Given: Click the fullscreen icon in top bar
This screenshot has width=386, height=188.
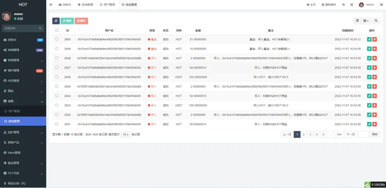Looking at the screenshot, I should tap(352, 5).
